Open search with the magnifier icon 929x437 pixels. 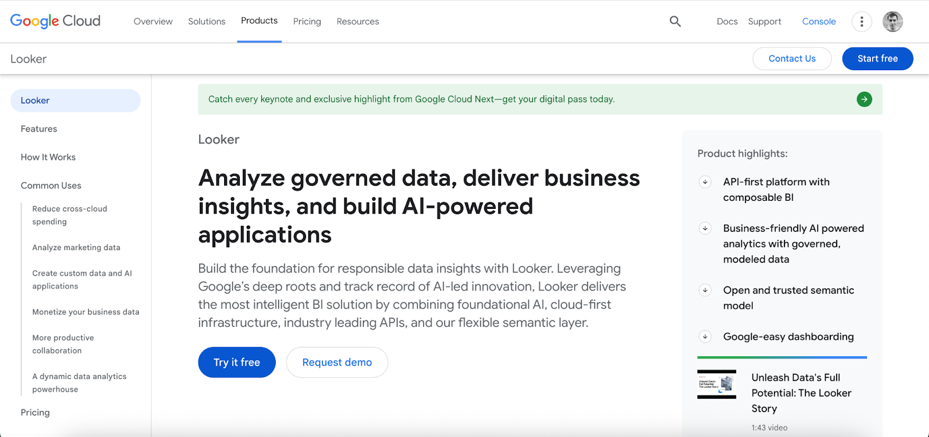tap(675, 21)
